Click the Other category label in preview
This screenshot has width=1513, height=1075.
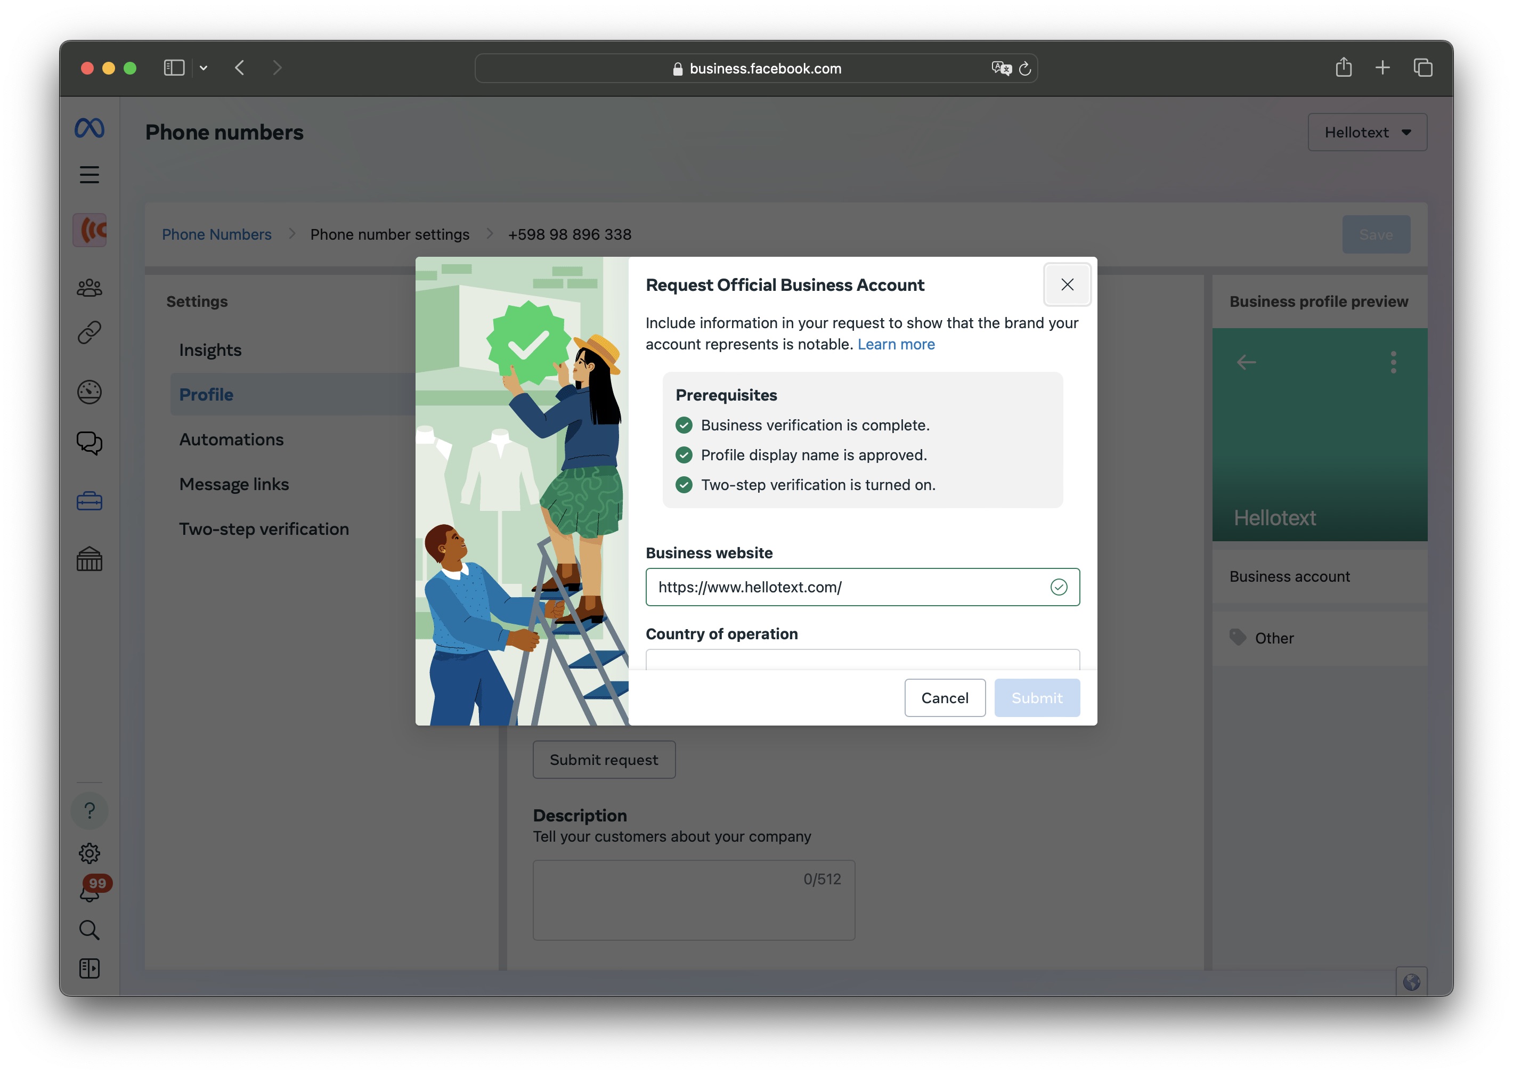1274,638
